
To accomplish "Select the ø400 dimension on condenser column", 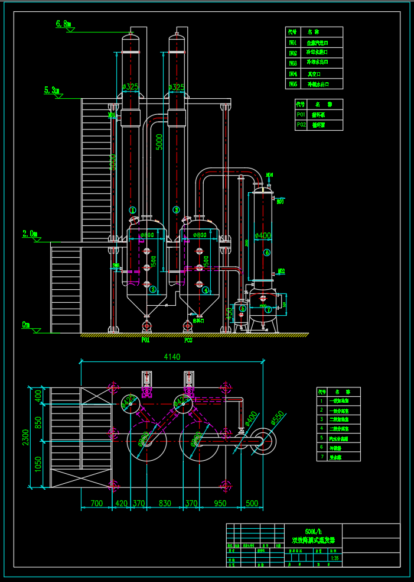I will (263, 235).
